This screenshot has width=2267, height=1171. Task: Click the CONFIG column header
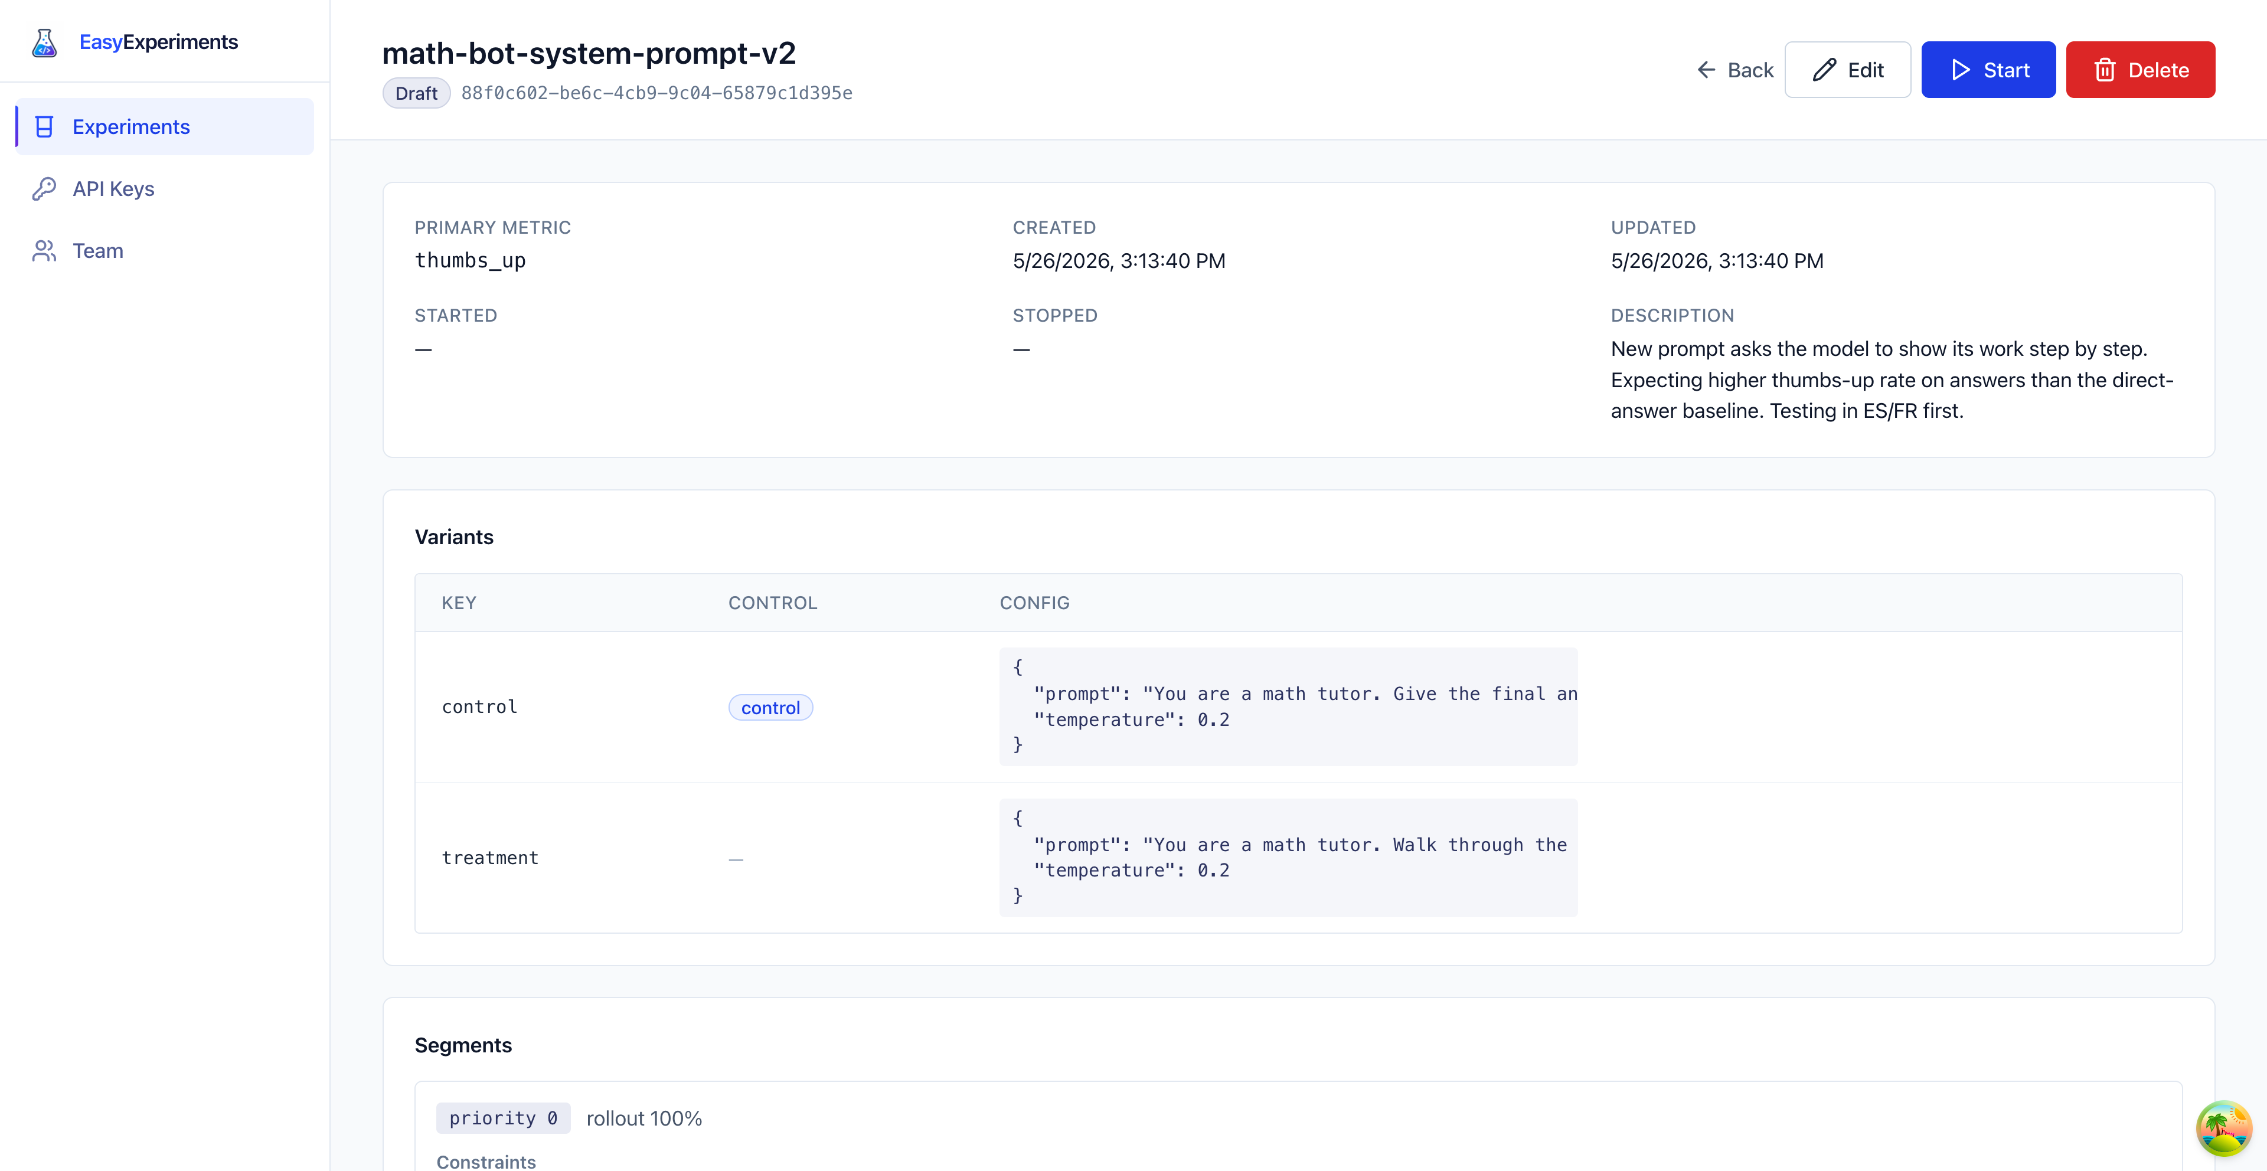pos(1034,603)
